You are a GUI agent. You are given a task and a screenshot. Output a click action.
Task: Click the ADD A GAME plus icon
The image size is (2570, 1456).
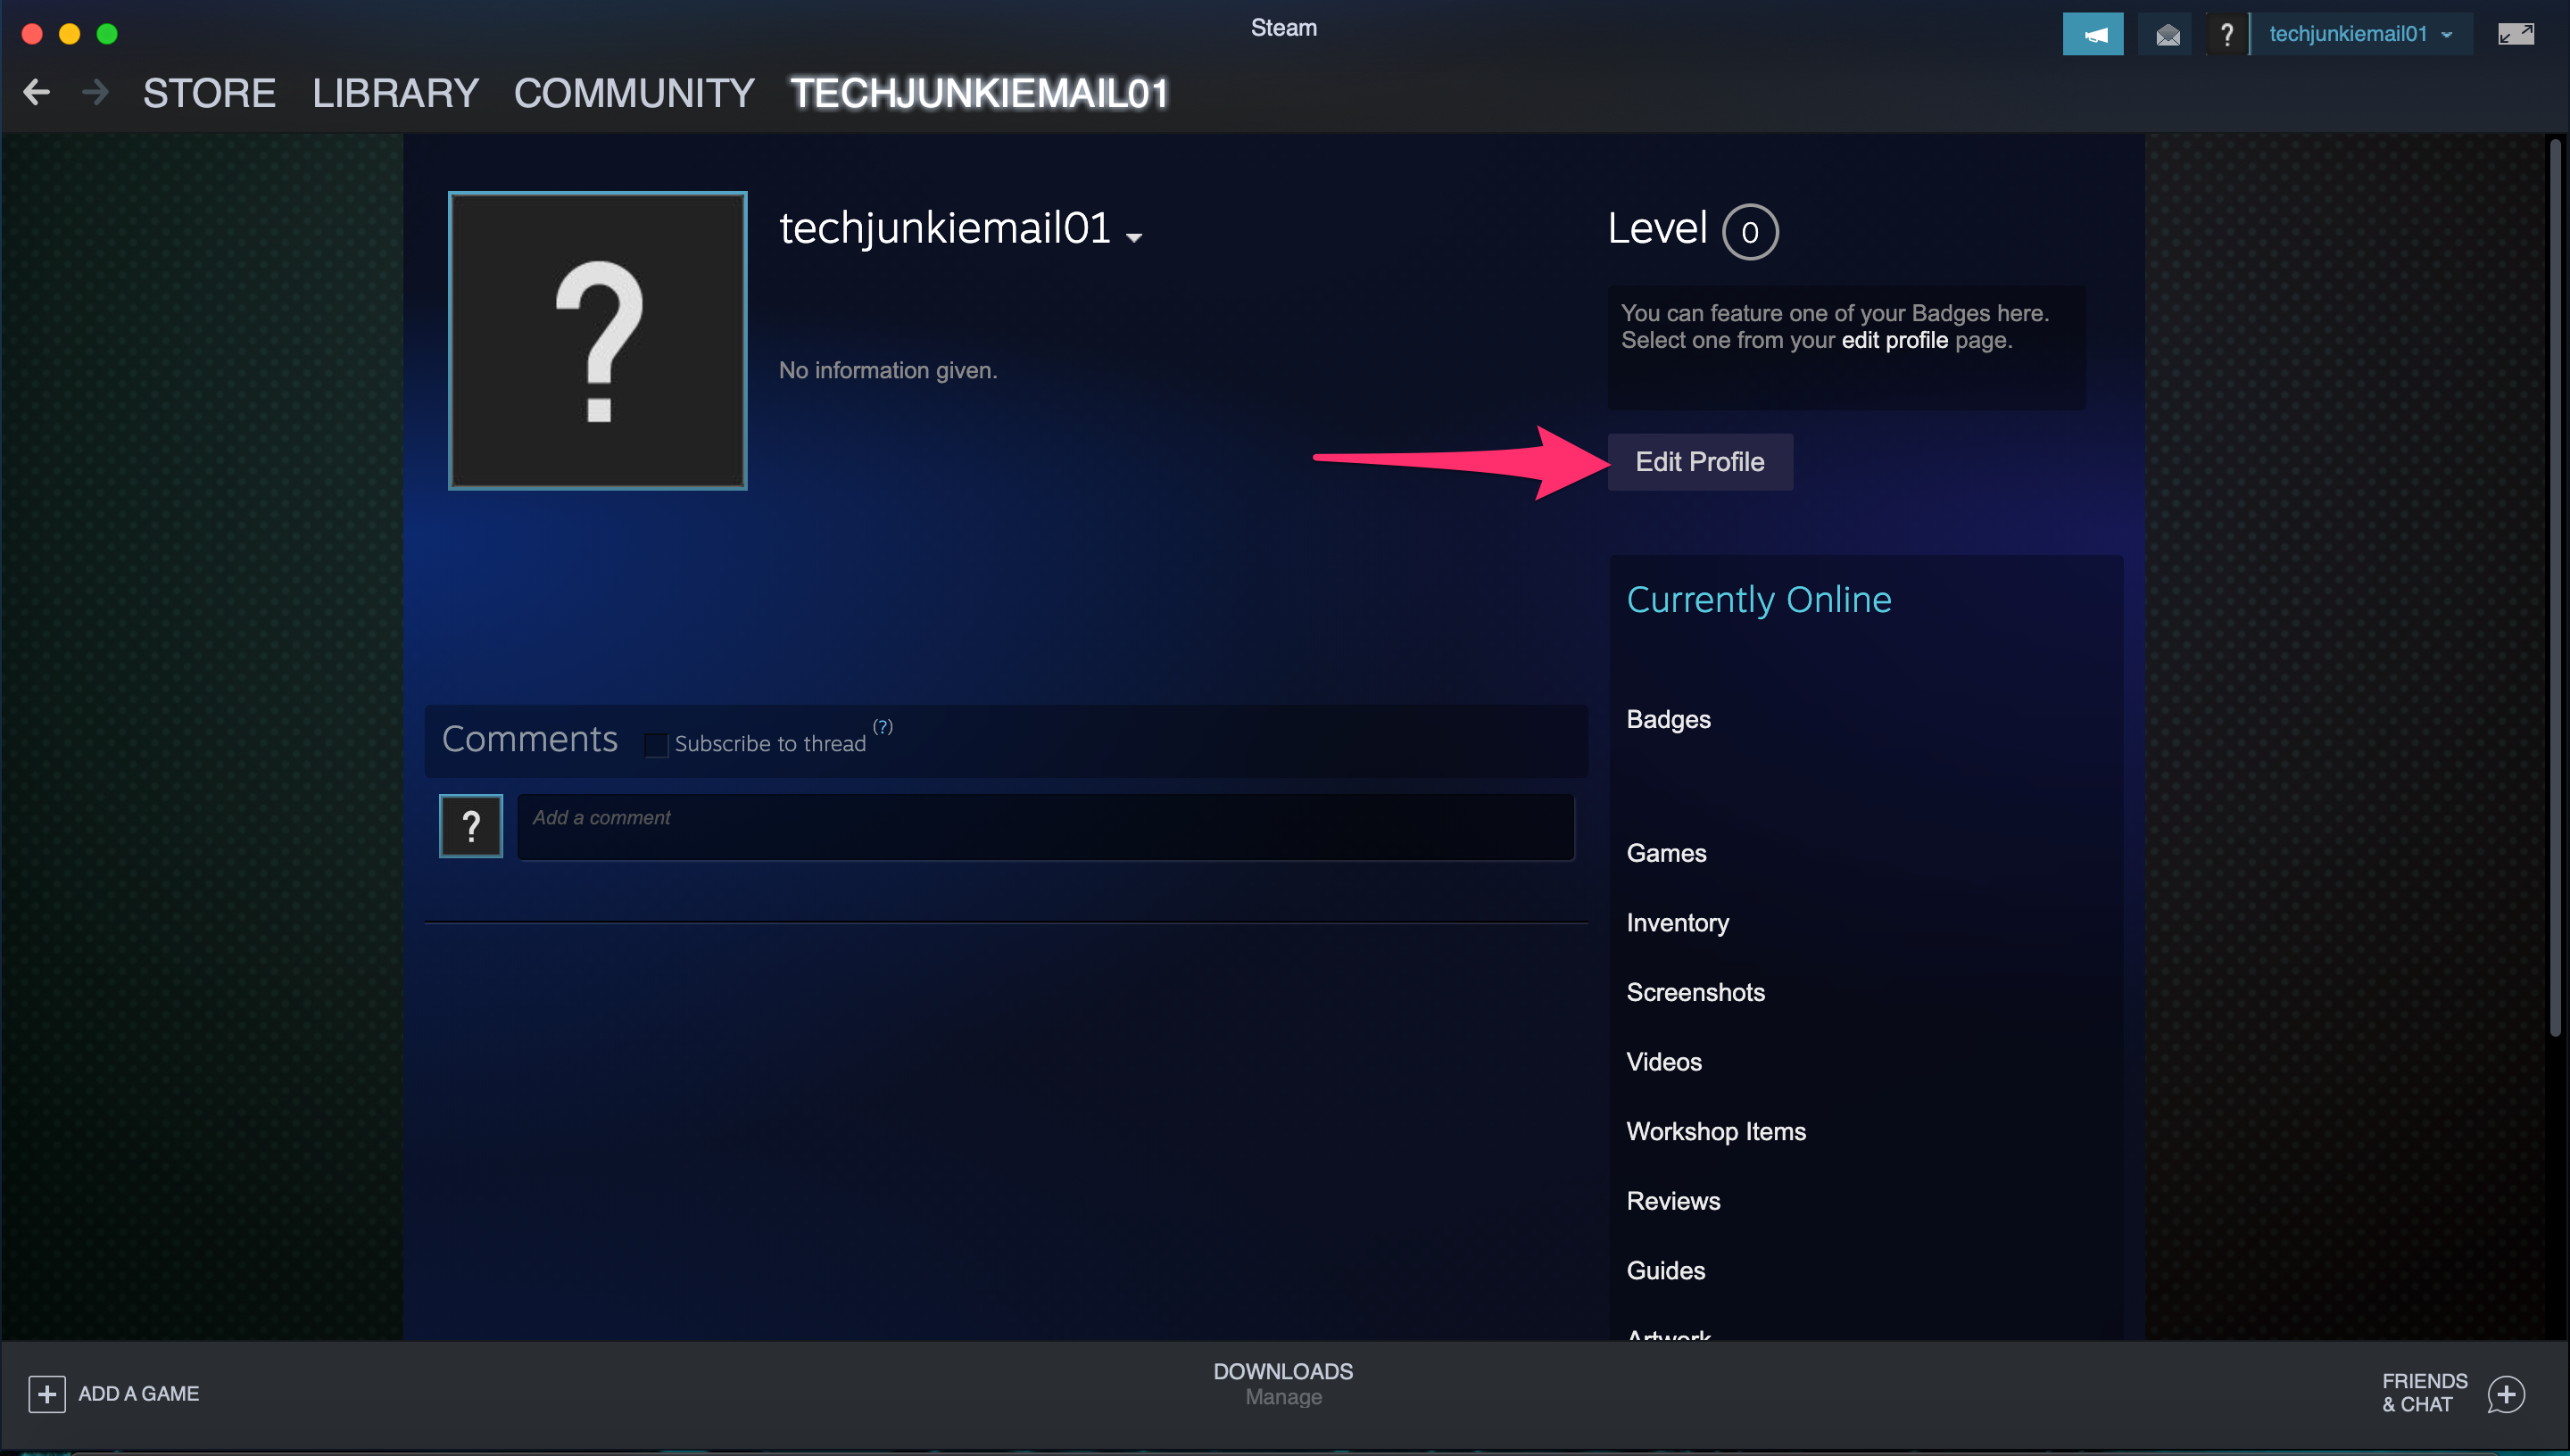coord(46,1394)
